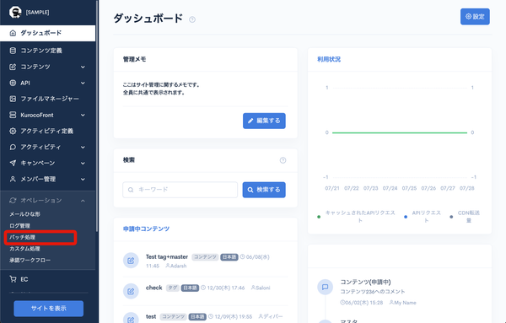Click the paper plane icon beside キャンペーン

coord(13,163)
